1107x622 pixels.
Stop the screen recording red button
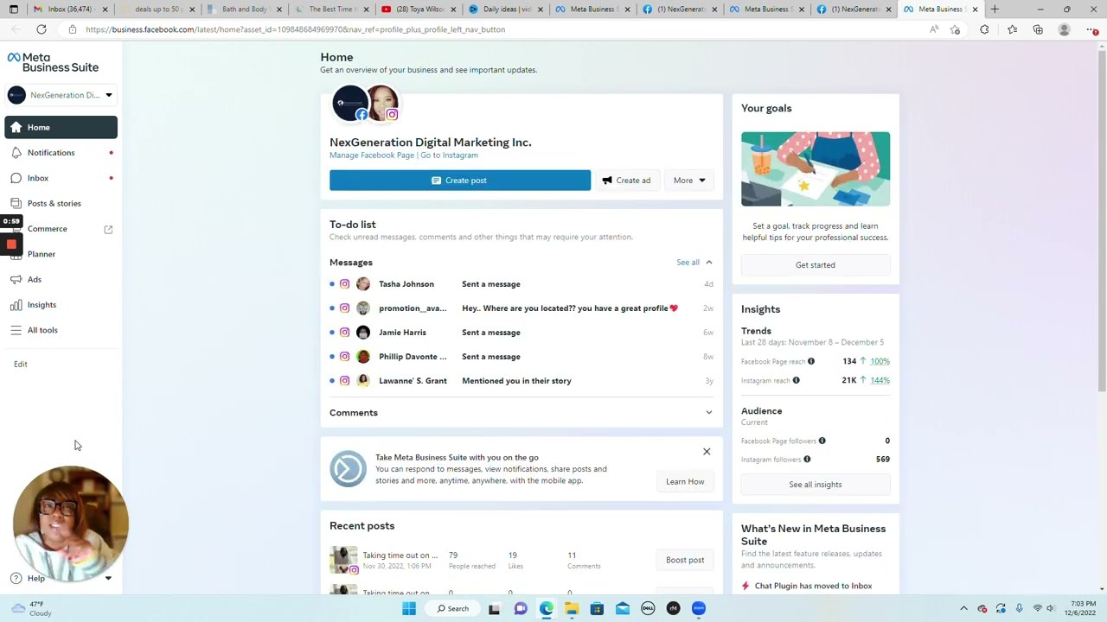point(11,244)
